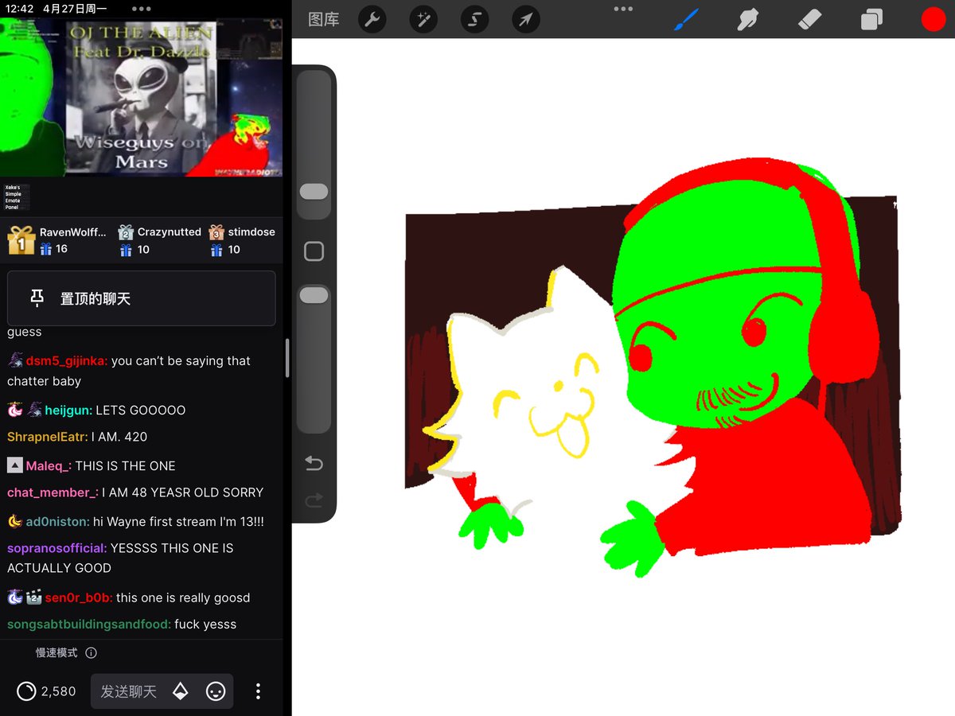The image size is (955, 716).
Task: View top gifter RavenWolff
Action: tap(56, 239)
